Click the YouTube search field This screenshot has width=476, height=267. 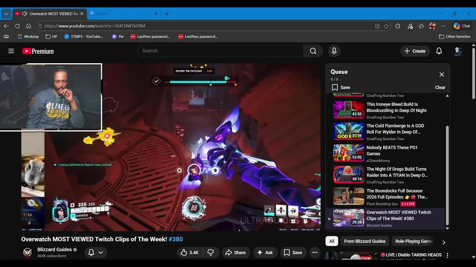click(220, 51)
